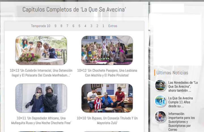Image resolution: width=204 pixels, height=132 pixels.
Task: Click the round thumbnail beside 'Cumple 11 Años' news
Action: 160,101
